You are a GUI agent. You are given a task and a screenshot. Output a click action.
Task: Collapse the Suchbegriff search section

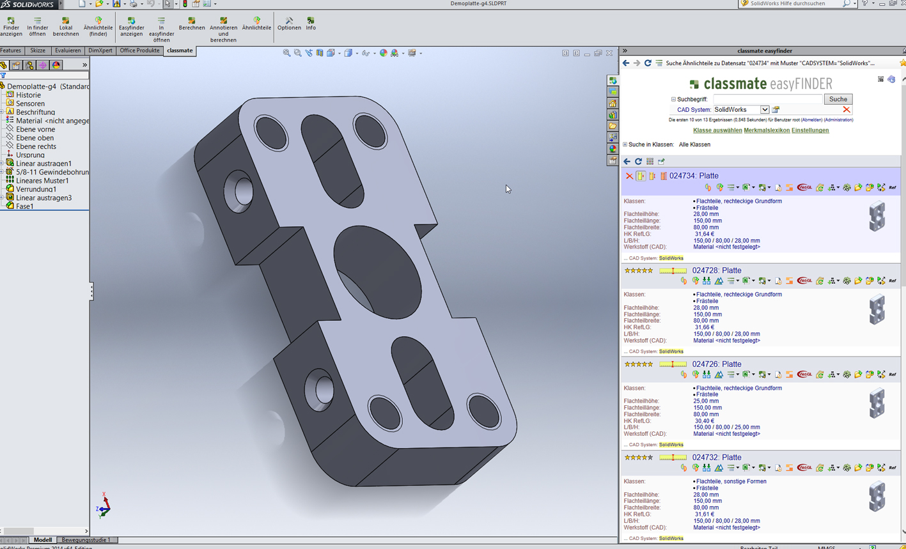(x=673, y=100)
